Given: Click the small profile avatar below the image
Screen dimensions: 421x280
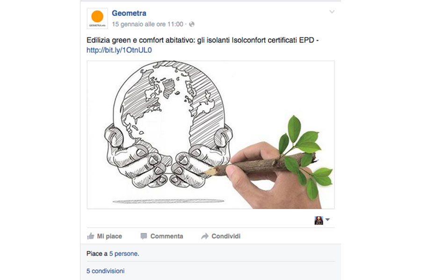Looking at the screenshot, I should pyautogui.click(x=319, y=220).
